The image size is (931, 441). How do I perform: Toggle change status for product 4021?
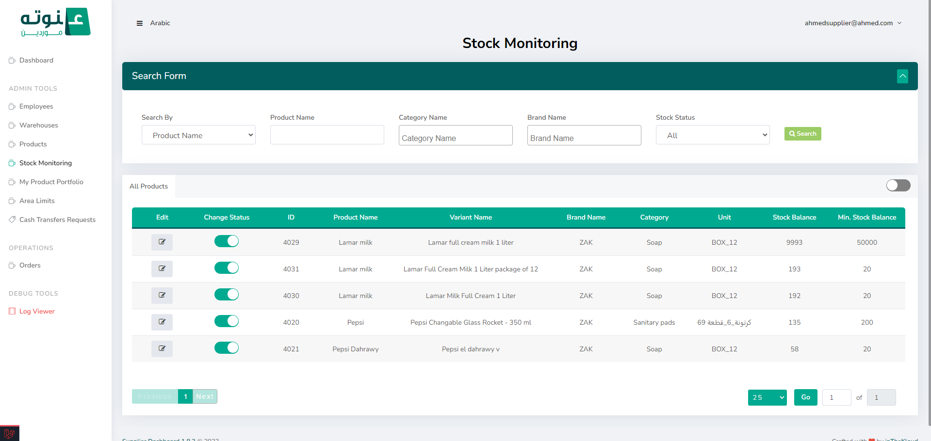[x=227, y=348]
